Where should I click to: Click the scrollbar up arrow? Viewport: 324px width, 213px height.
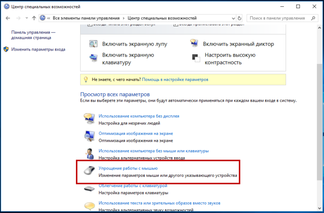319,27
